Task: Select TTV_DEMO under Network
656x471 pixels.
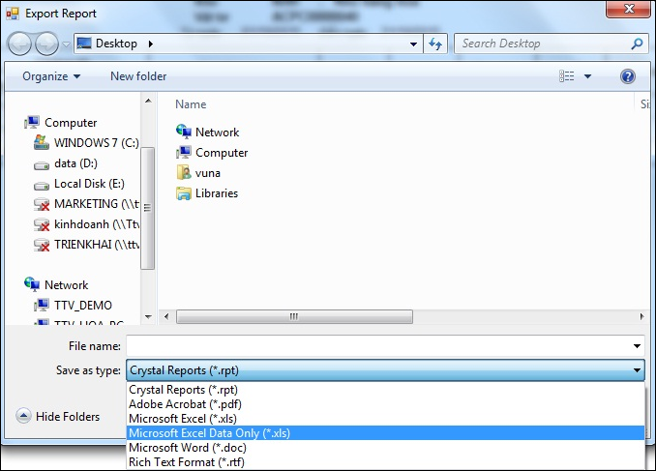Action: coord(83,306)
